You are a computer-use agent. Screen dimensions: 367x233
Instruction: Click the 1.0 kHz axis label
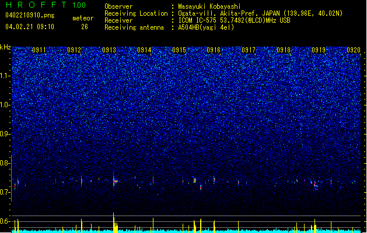[x=5, y=105]
